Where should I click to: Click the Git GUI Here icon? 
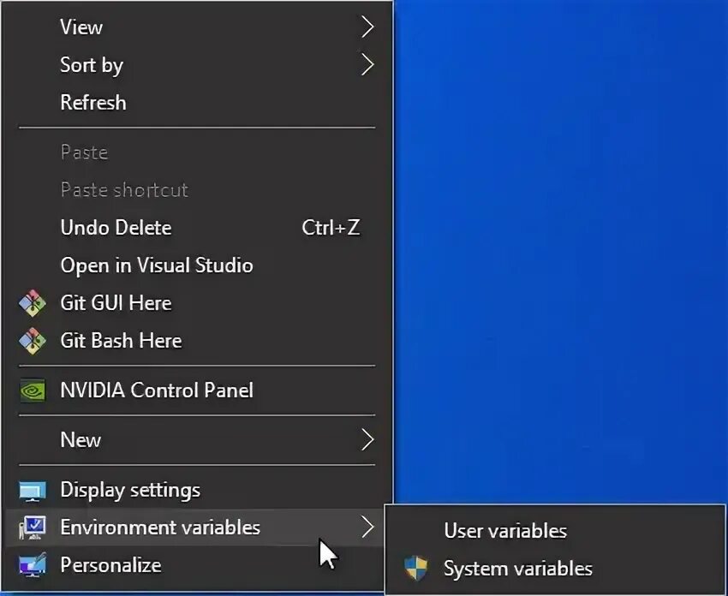pos(32,303)
